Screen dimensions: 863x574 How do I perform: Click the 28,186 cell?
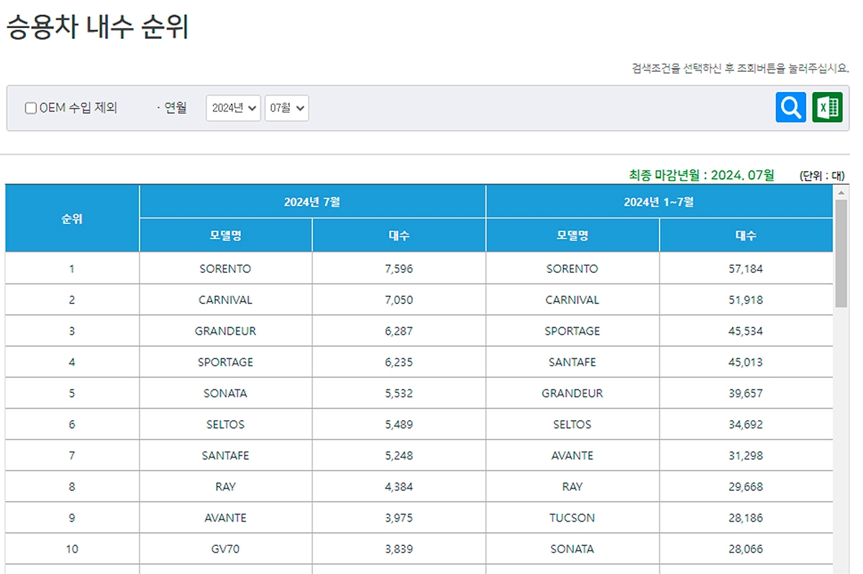coord(746,517)
